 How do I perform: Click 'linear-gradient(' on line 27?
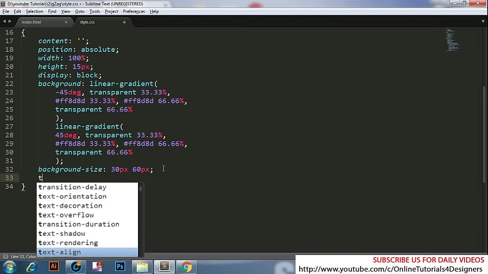pos(89,127)
